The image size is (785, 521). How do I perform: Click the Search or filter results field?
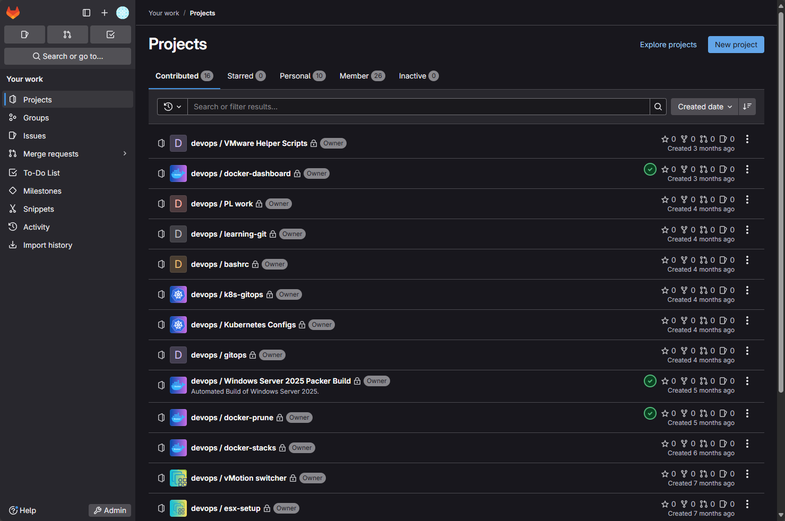(x=418, y=107)
